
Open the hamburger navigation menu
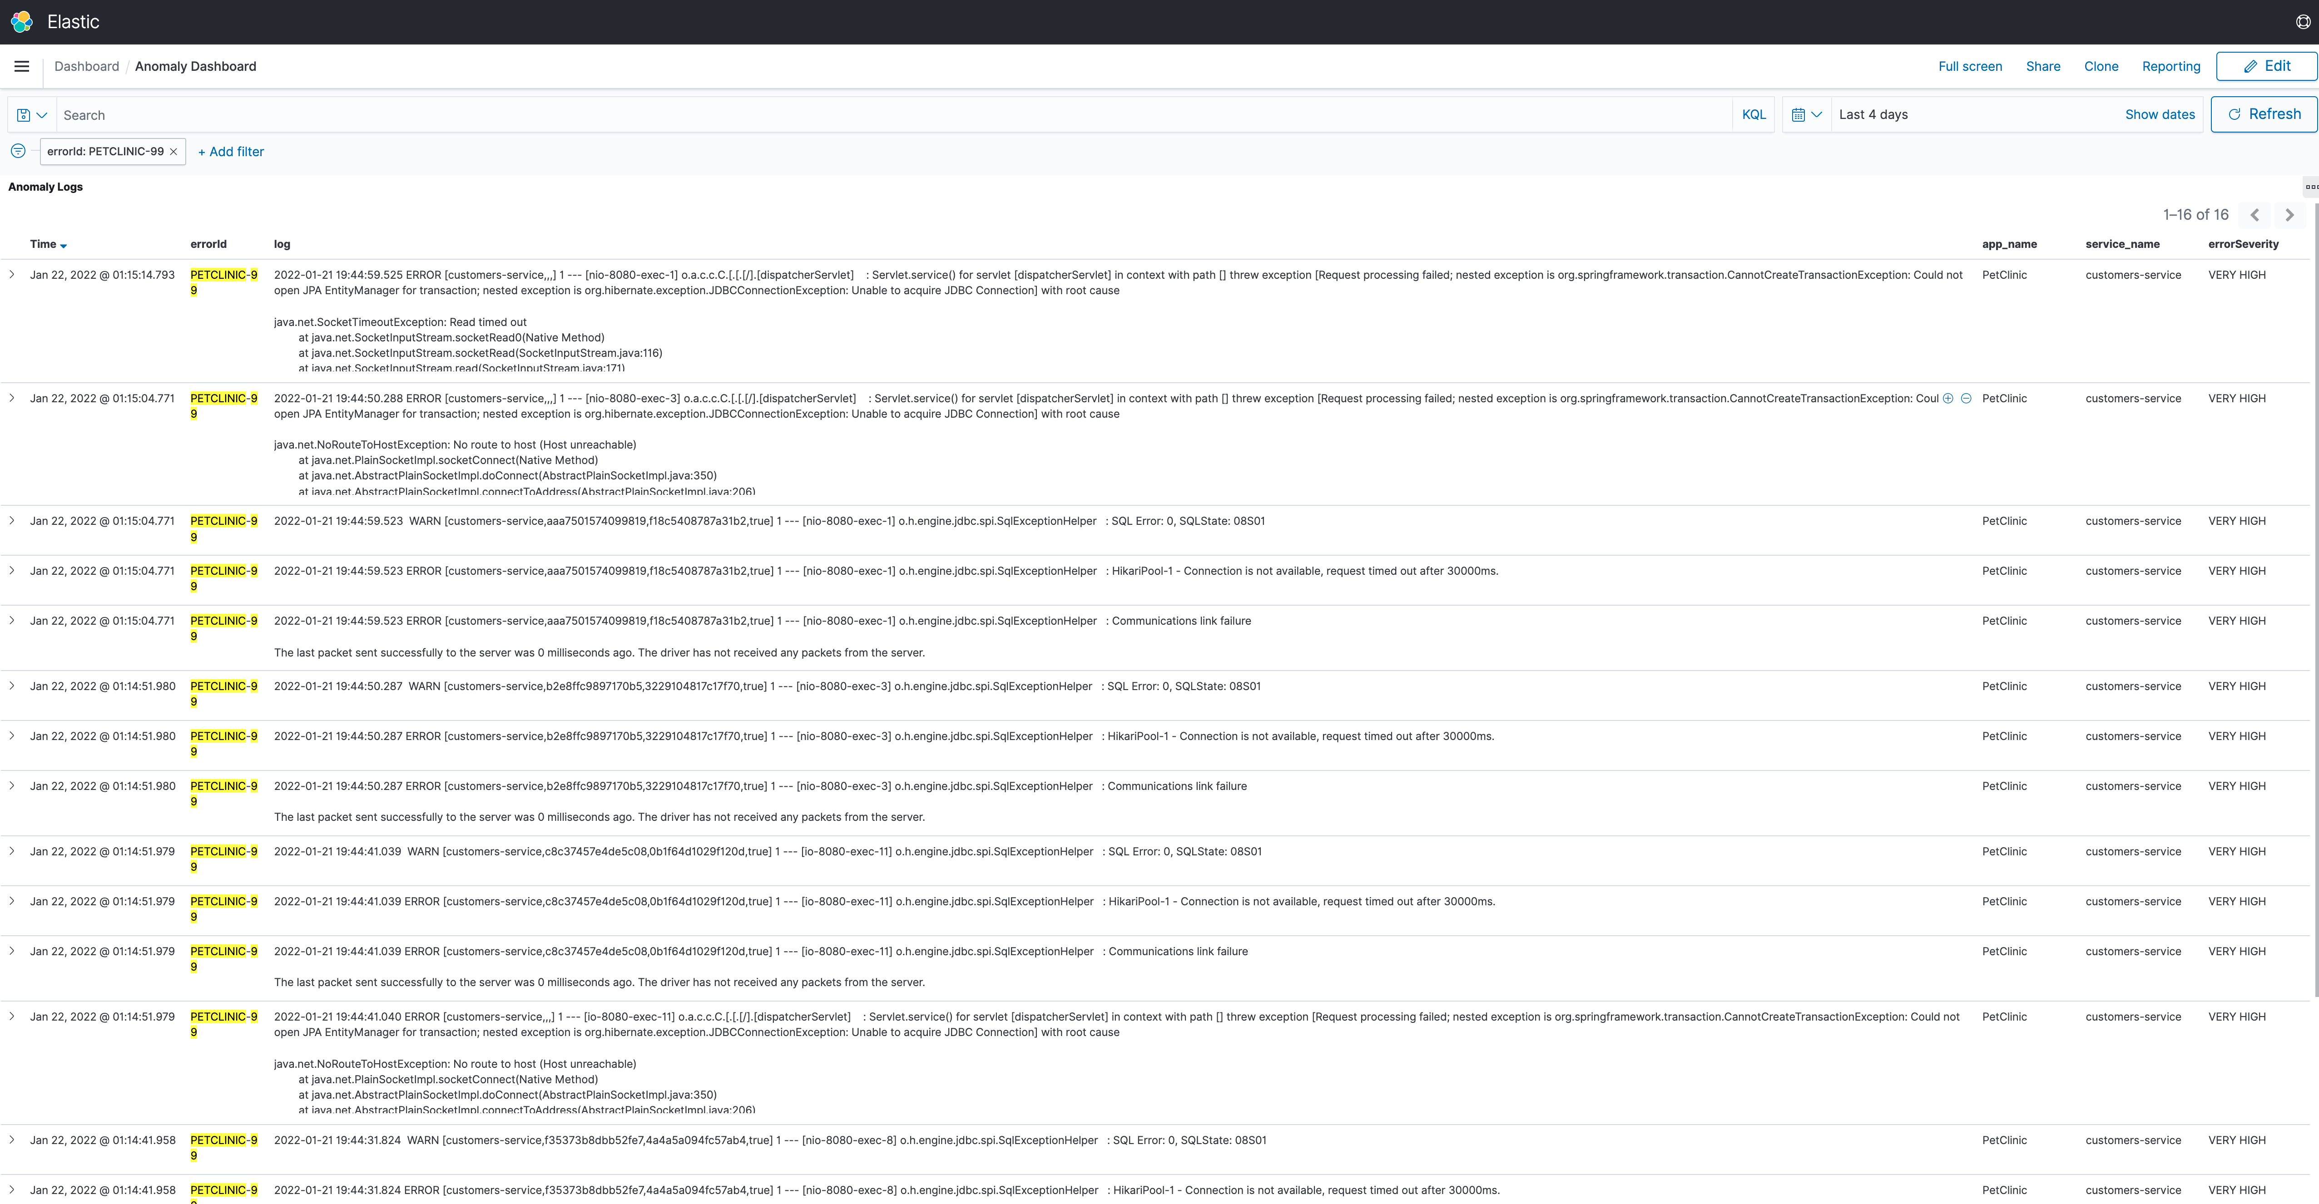point(22,67)
